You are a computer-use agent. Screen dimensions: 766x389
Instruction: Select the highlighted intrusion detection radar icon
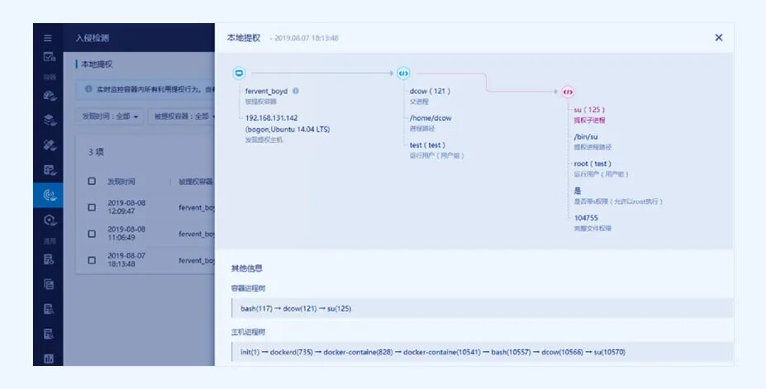pos(50,195)
